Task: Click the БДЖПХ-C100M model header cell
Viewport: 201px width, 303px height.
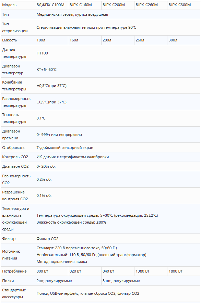Action: coord(51,5)
